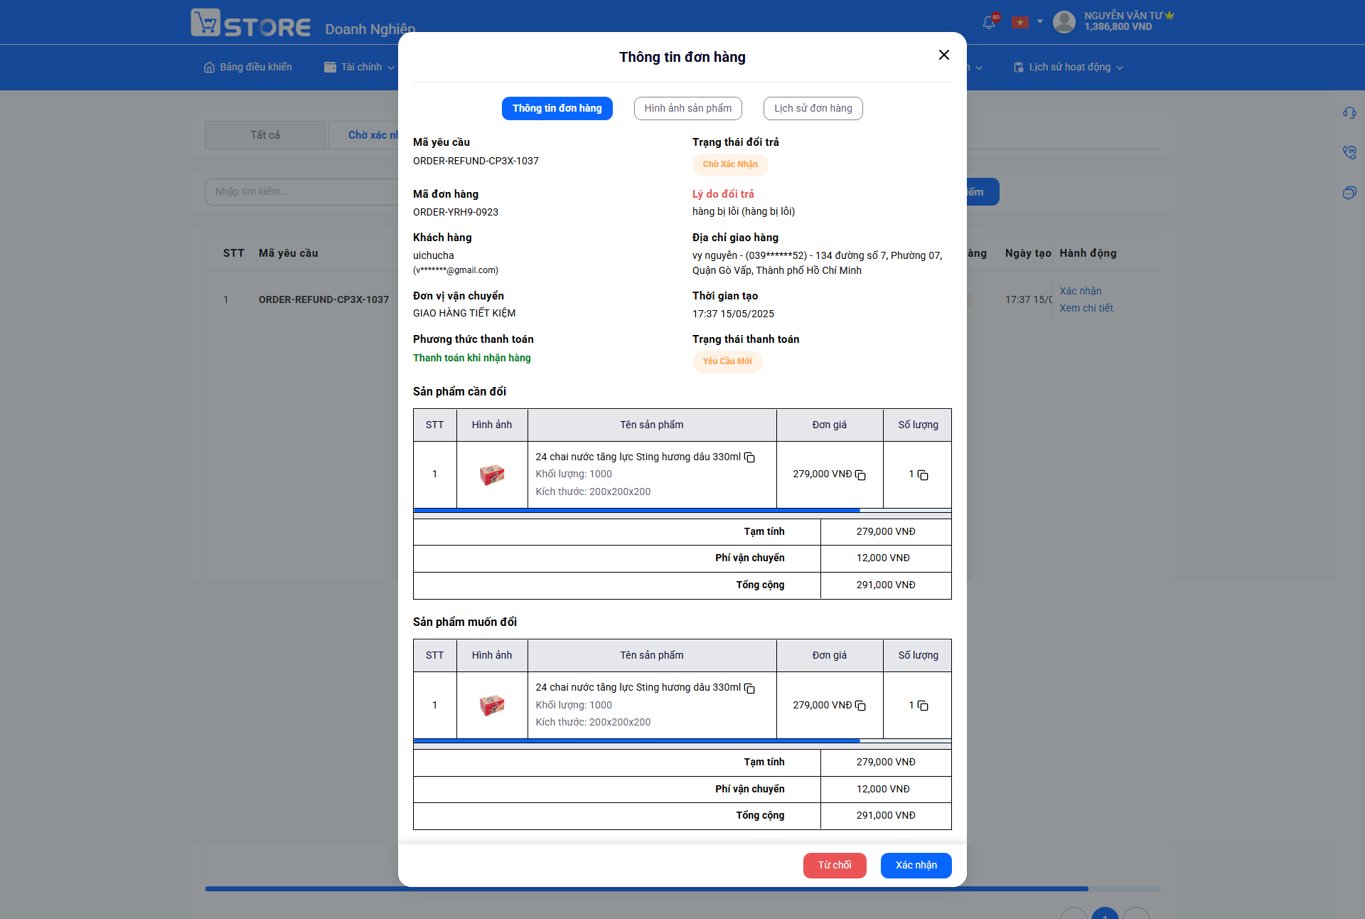Copy quantity in Sản phẩm cần đổi

coord(923,474)
